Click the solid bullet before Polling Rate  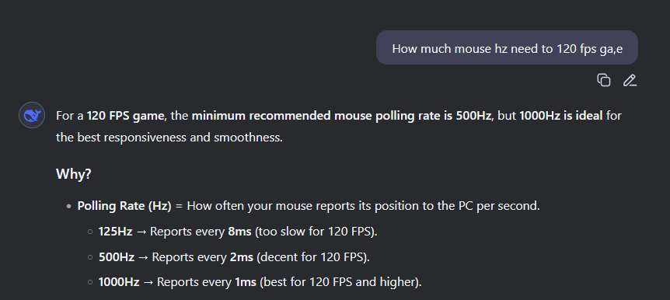click(68, 207)
